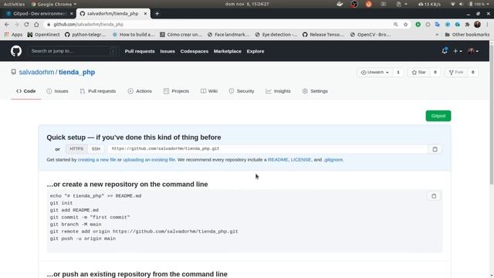Open the Chrome profile avatar
Image resolution: width=494 pixels, height=278 pixels.
coord(477,24)
